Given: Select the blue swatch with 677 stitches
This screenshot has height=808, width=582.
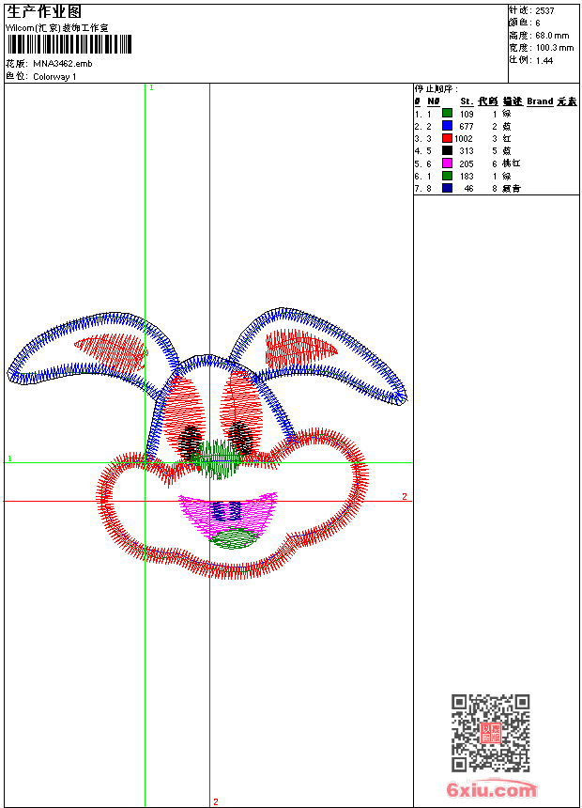Looking at the screenshot, I should [x=447, y=126].
